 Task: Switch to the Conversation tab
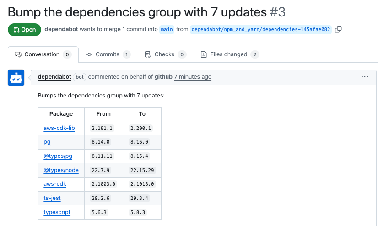click(43, 54)
